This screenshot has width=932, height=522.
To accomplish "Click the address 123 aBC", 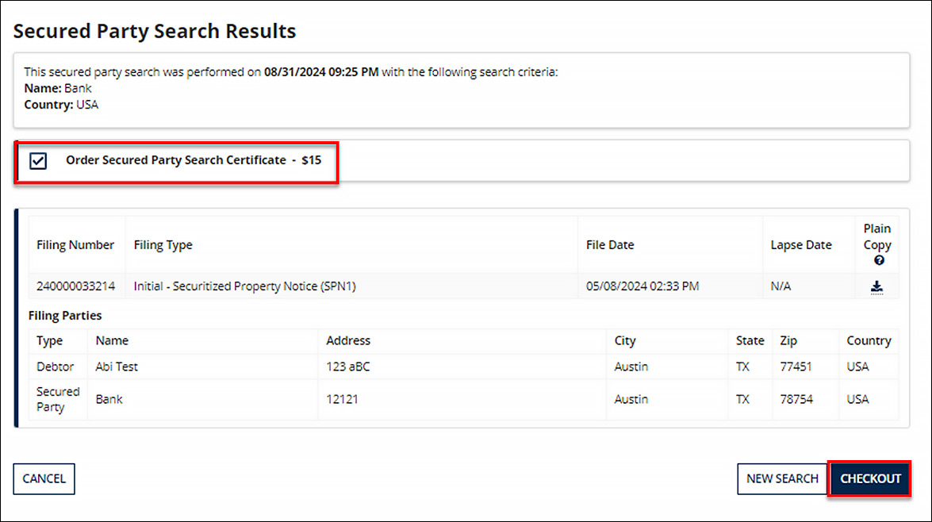I will click(348, 367).
